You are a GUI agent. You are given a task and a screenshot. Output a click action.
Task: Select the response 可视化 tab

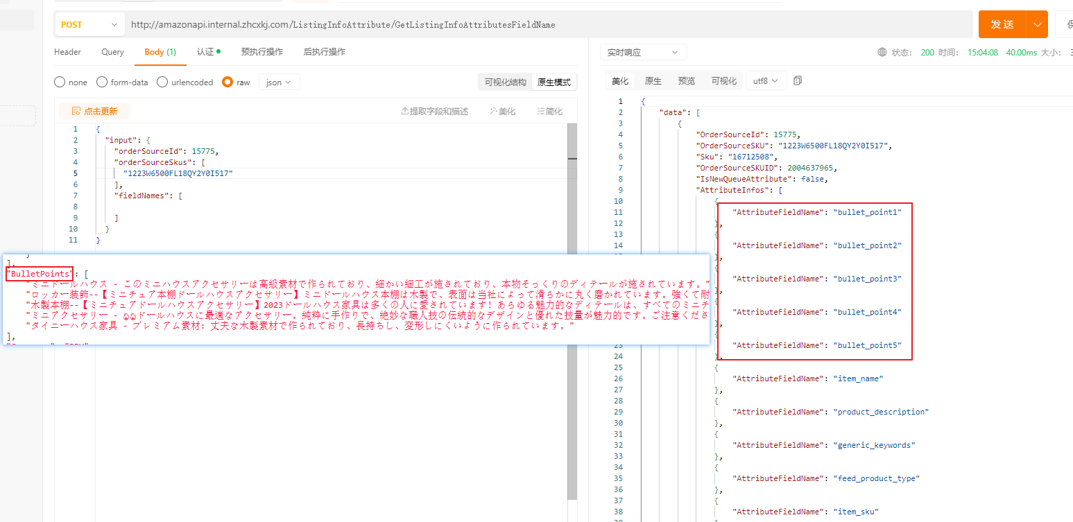tap(724, 81)
